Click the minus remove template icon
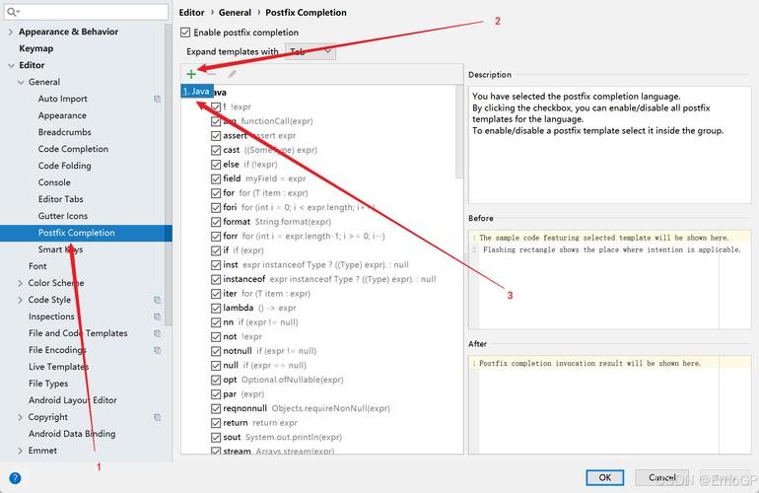This screenshot has height=493, width=759. point(211,73)
